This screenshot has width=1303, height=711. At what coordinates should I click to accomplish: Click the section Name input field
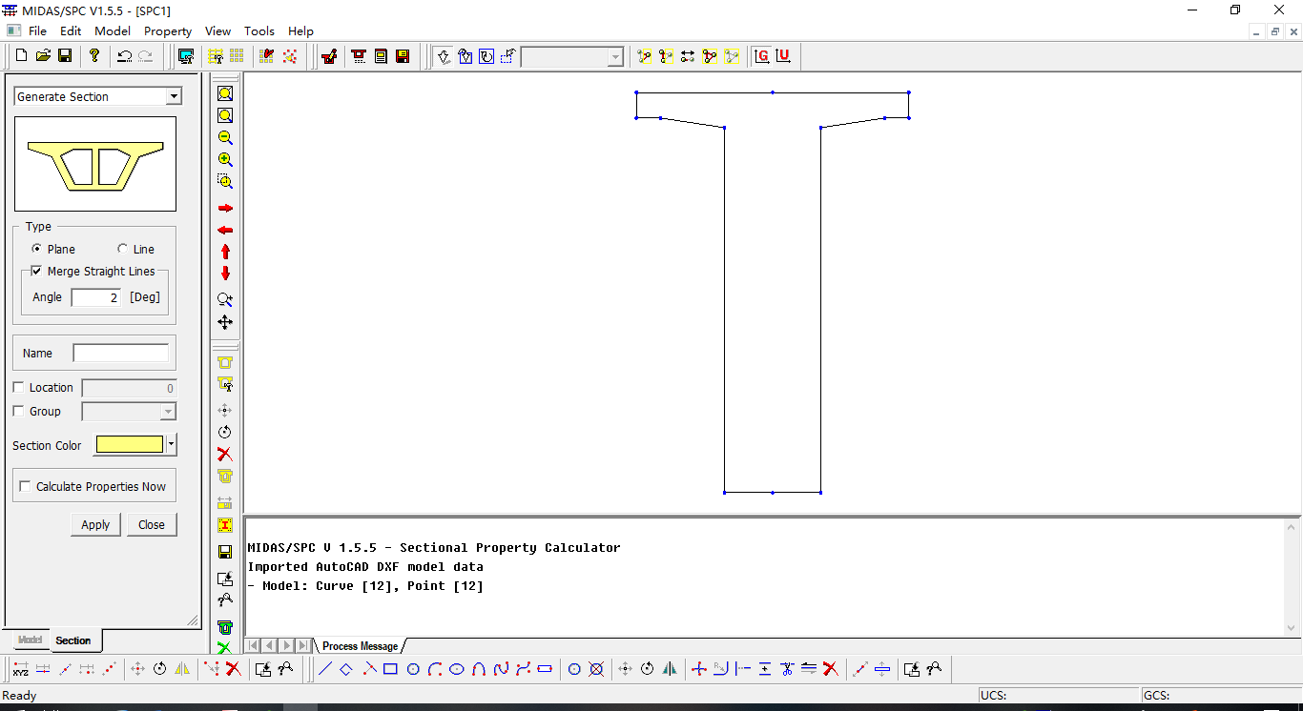(121, 353)
